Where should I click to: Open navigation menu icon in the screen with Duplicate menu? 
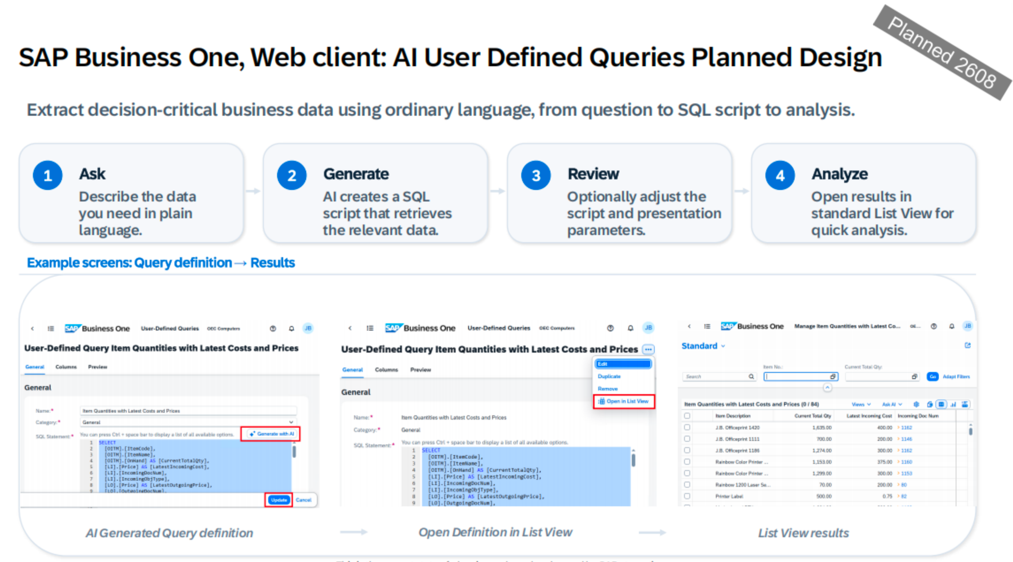click(370, 328)
